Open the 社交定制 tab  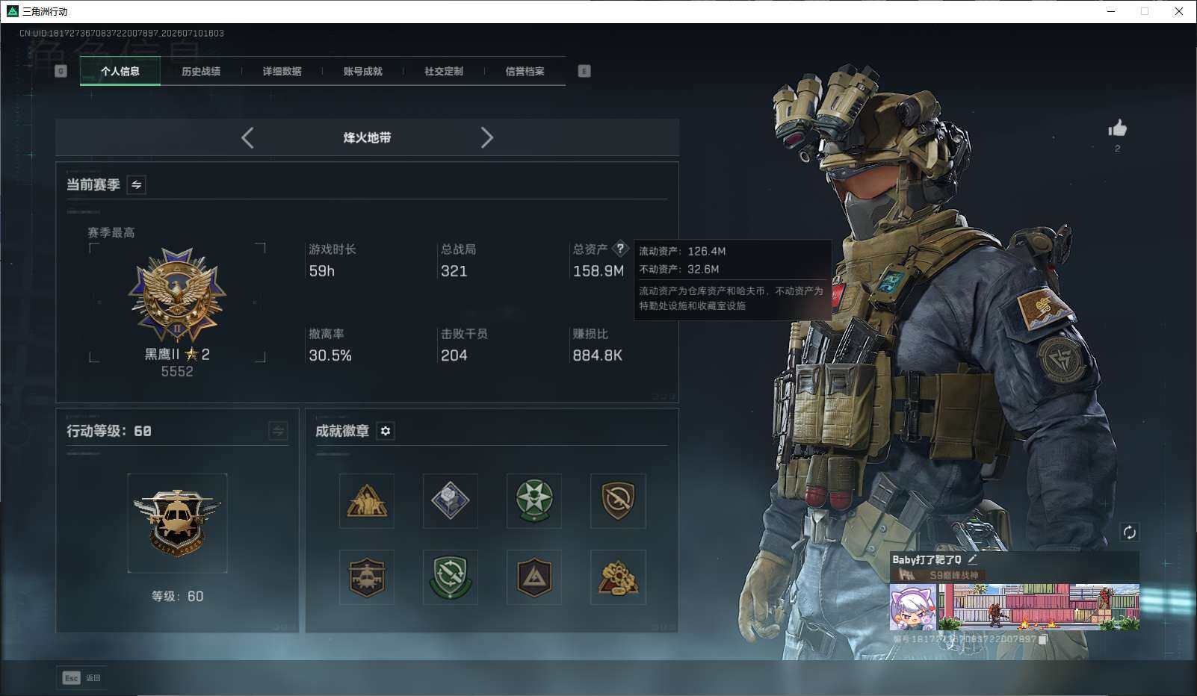point(444,71)
